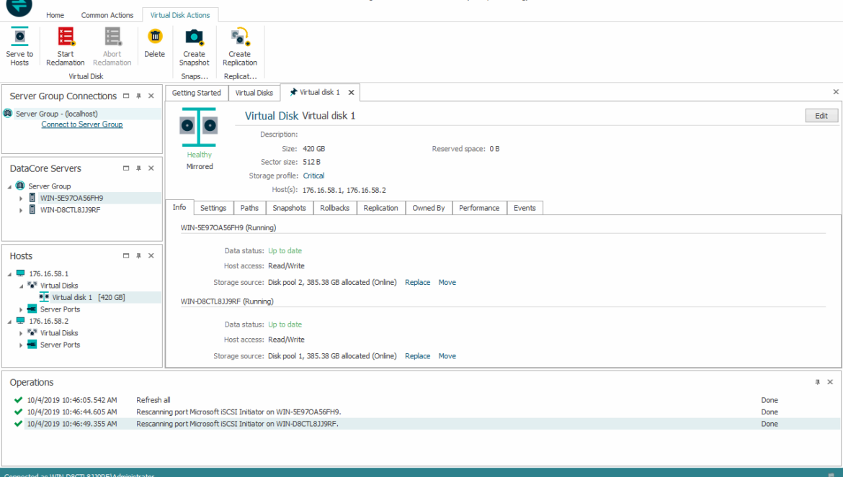
Task: Create Snapshot using the camera icon
Action: pyautogui.click(x=194, y=37)
